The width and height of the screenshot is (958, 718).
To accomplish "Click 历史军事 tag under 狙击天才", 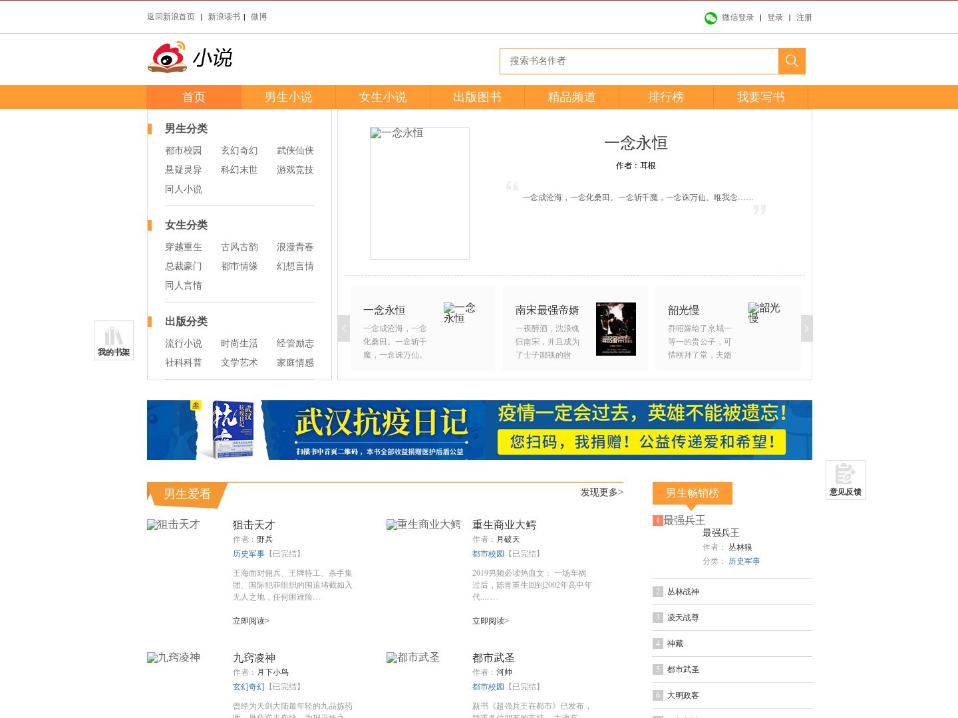I will pyautogui.click(x=249, y=554).
